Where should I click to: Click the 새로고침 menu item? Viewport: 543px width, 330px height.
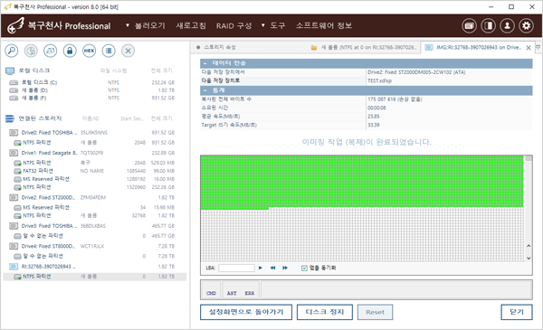[x=191, y=25]
